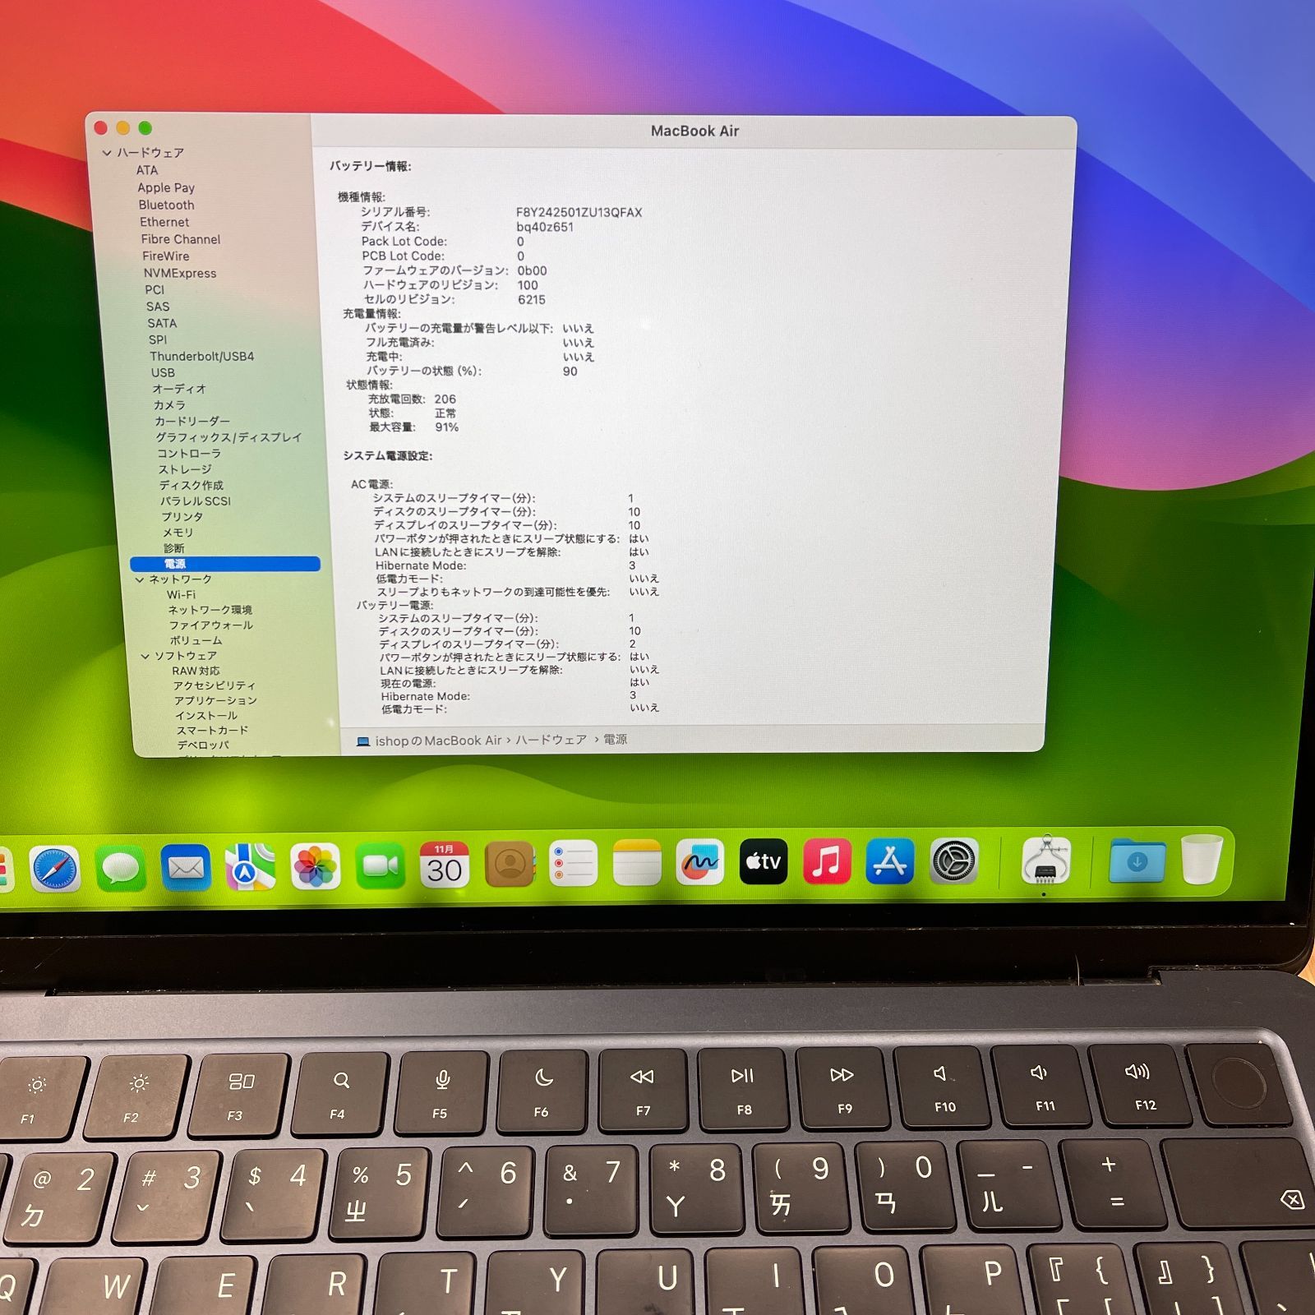Open Safari from the Dock
Image resolution: width=1315 pixels, height=1315 pixels.
click(55, 869)
